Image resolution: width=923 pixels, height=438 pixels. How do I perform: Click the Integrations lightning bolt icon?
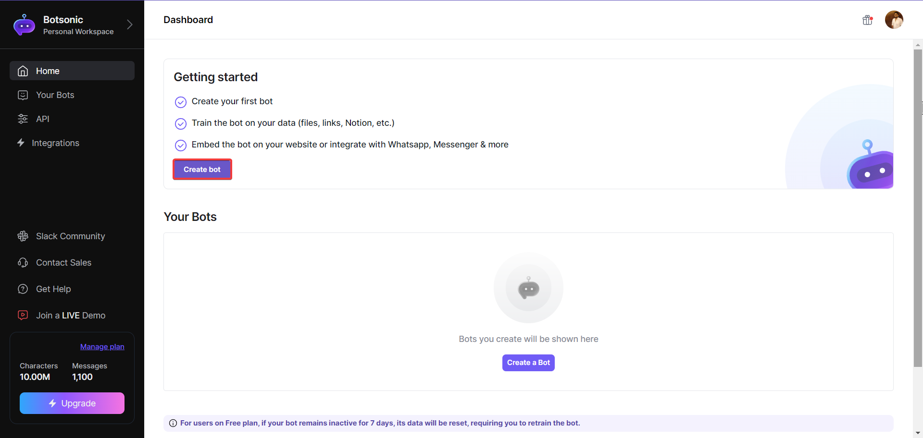coord(21,143)
